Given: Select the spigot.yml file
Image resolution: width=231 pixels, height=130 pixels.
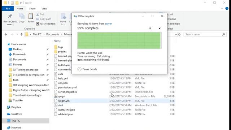Looking at the screenshot, I should 114,101.
